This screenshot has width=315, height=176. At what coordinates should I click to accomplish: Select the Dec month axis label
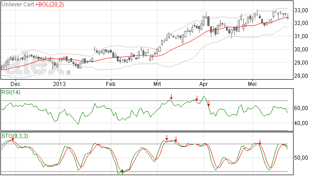(x=15, y=84)
